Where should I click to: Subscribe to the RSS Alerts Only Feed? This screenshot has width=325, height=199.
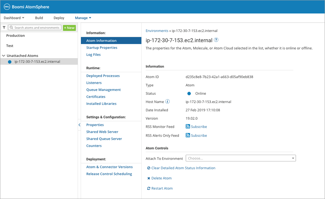[199, 136]
